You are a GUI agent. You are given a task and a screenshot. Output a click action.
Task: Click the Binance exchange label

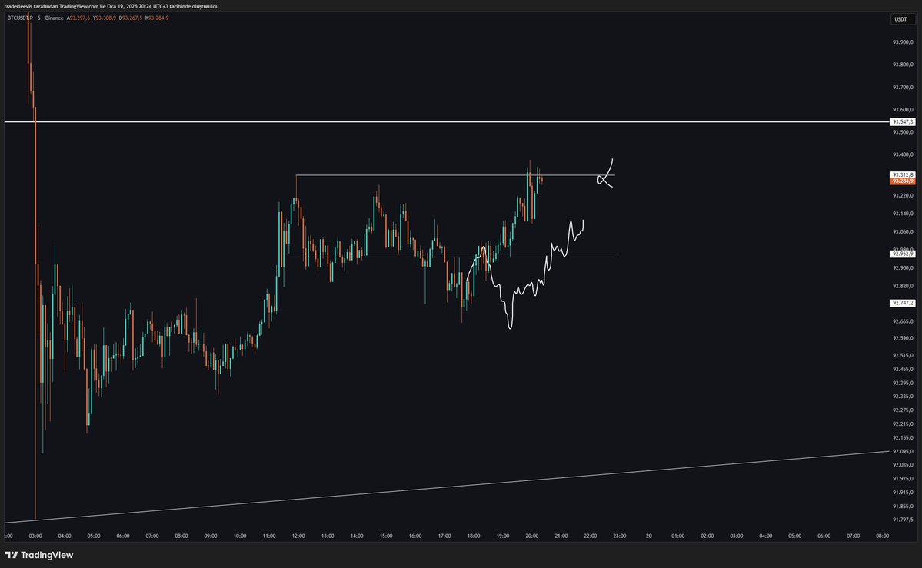pos(54,18)
